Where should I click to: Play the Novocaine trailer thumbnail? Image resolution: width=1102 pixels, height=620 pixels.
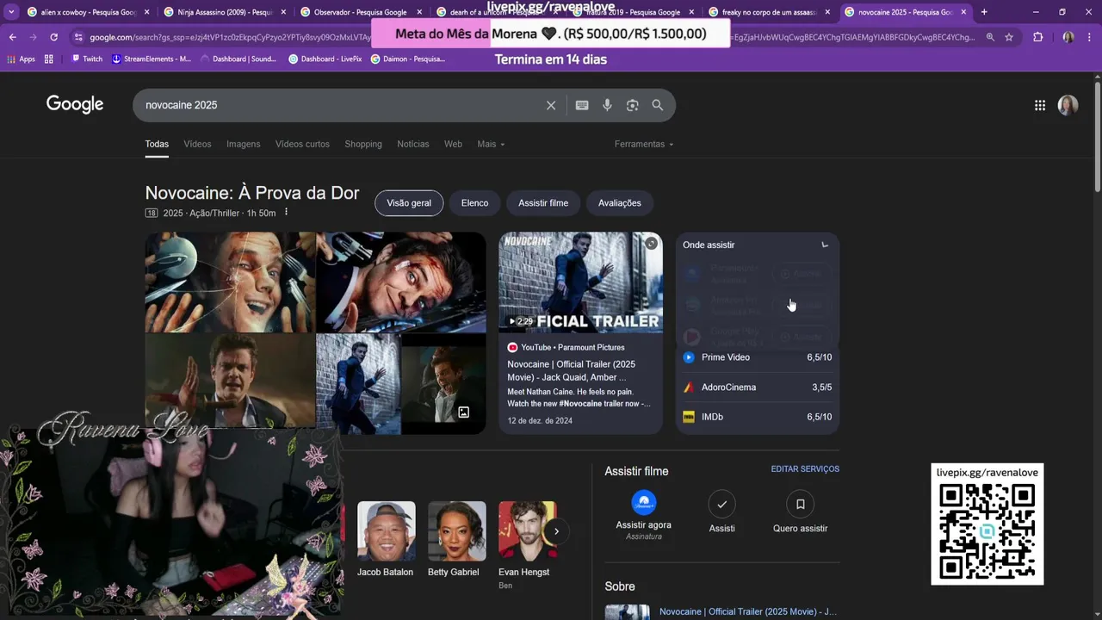click(x=581, y=282)
